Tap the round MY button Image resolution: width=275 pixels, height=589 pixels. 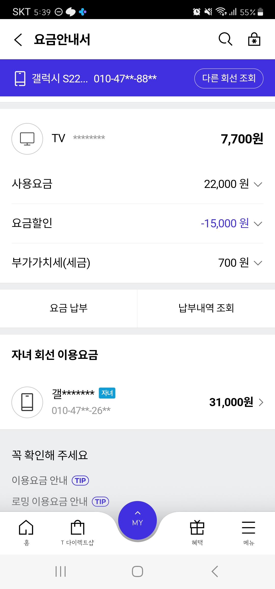pos(137,520)
